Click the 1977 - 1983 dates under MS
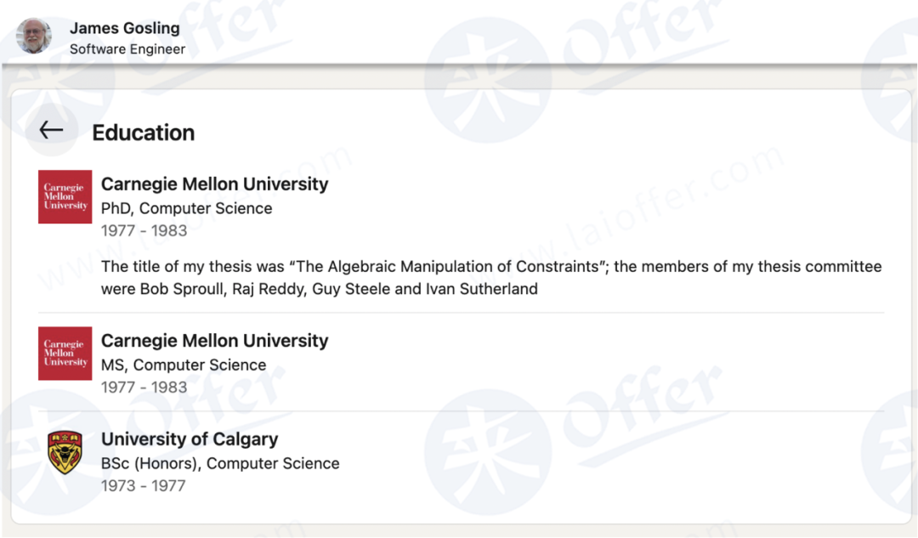918x538 pixels. coord(144,388)
